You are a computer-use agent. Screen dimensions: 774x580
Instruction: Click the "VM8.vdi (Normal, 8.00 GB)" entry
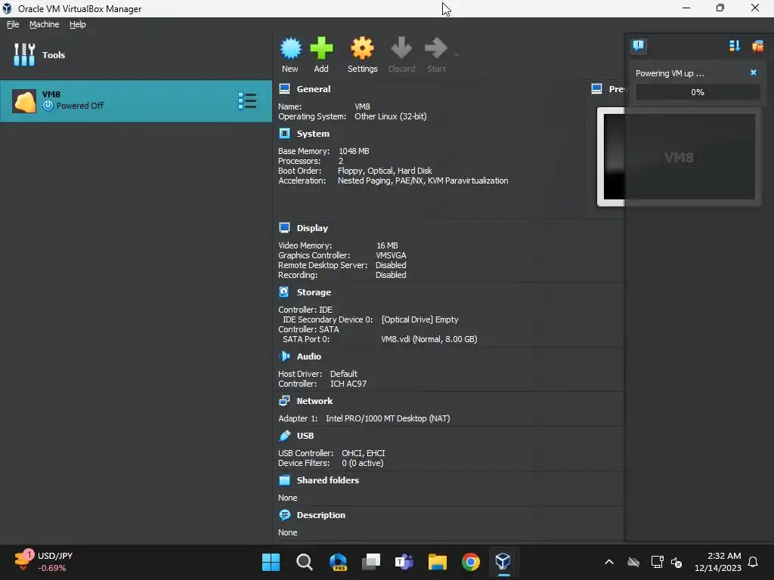(x=429, y=339)
